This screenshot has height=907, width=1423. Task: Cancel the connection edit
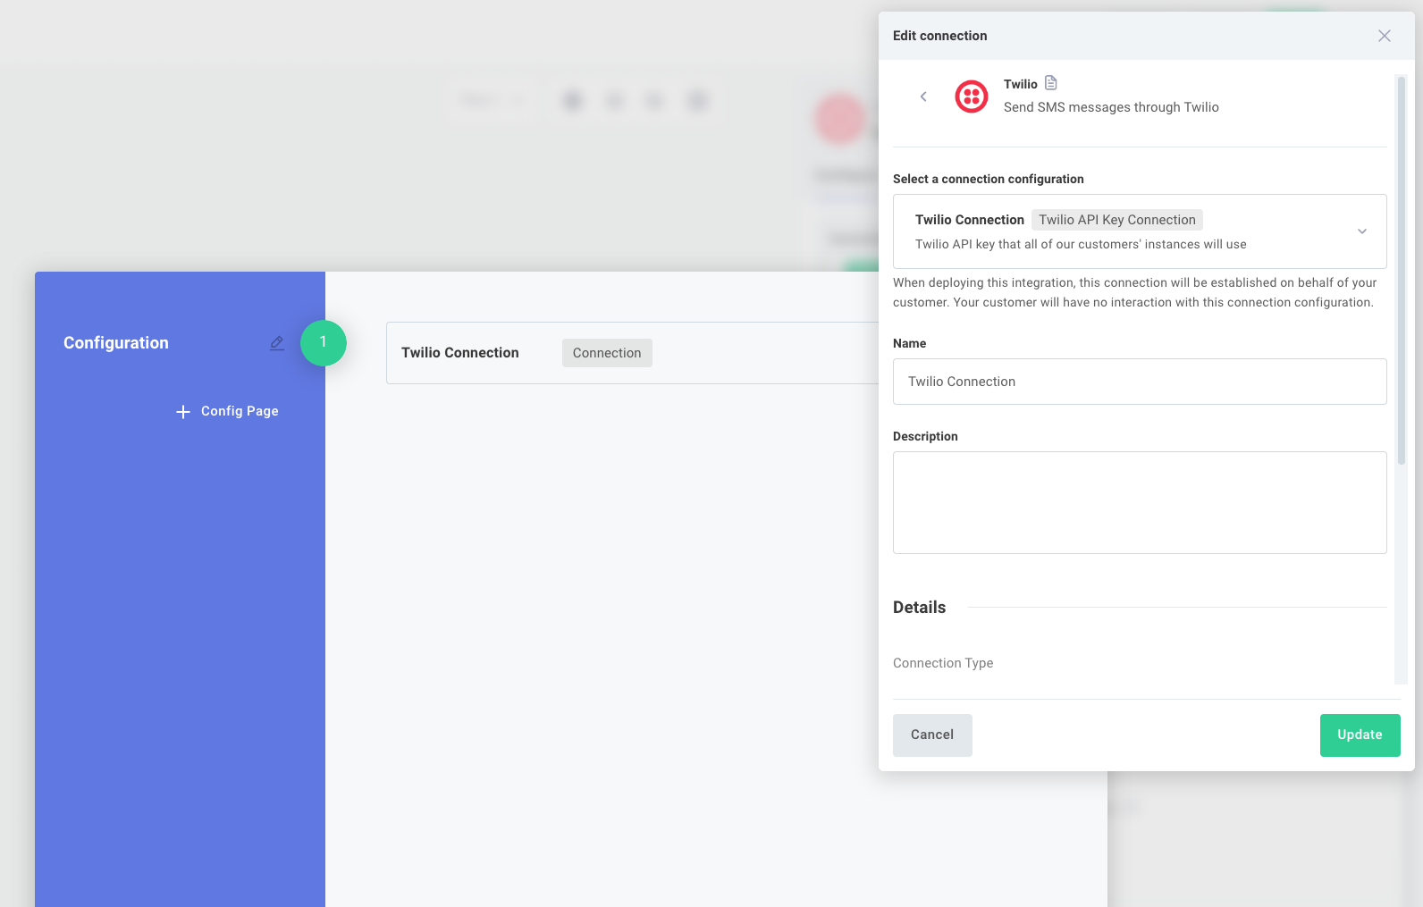click(932, 735)
